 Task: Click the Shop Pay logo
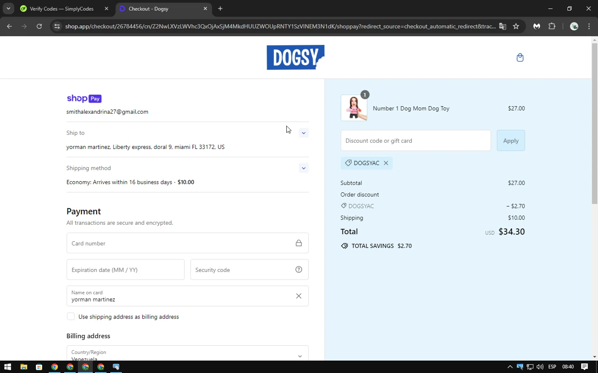(x=84, y=99)
